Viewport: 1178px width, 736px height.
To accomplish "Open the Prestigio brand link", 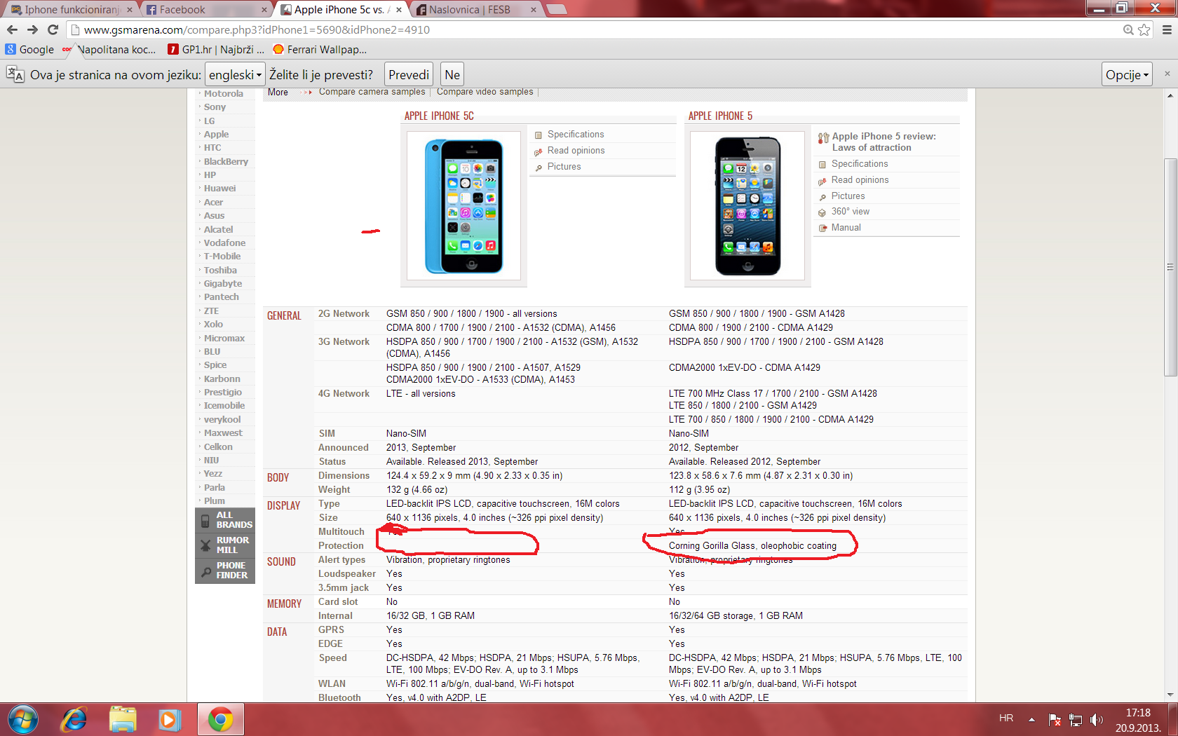I will [223, 393].
